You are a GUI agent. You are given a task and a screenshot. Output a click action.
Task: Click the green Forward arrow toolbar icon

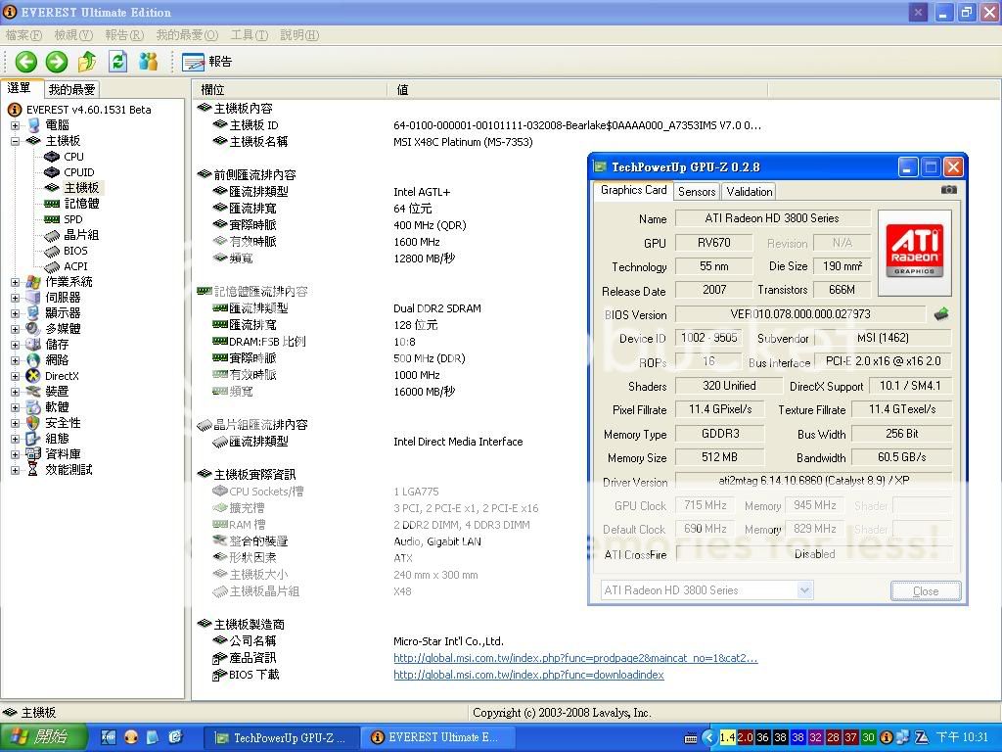(x=56, y=62)
